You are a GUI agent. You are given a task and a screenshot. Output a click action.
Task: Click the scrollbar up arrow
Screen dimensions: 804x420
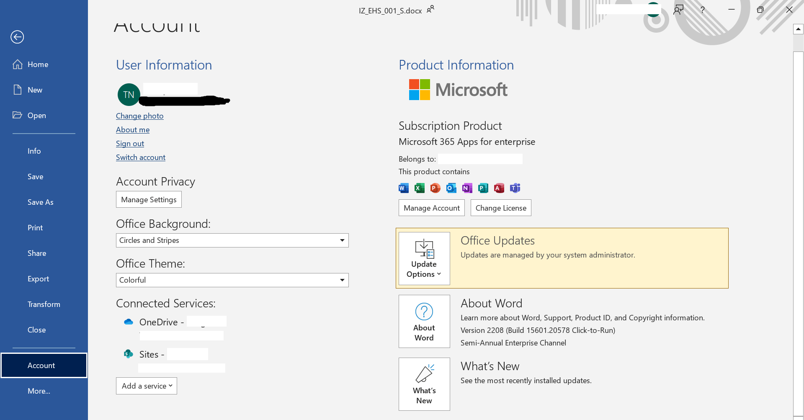click(799, 29)
